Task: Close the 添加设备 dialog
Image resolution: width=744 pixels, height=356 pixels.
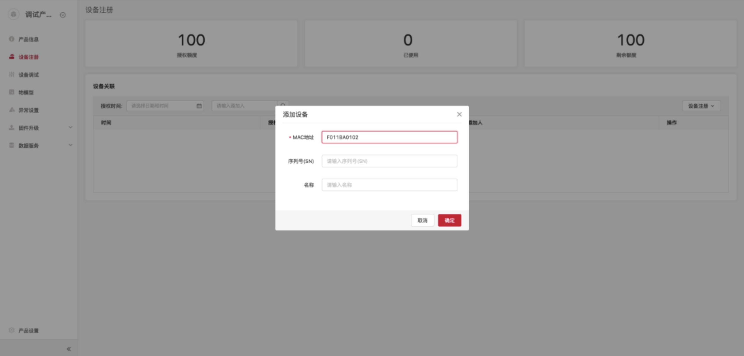Action: [x=459, y=114]
